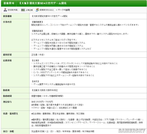Click the 上場企業 badge label
Image resolution: width=147 pixels, height=134 pixels.
pos(29,10)
